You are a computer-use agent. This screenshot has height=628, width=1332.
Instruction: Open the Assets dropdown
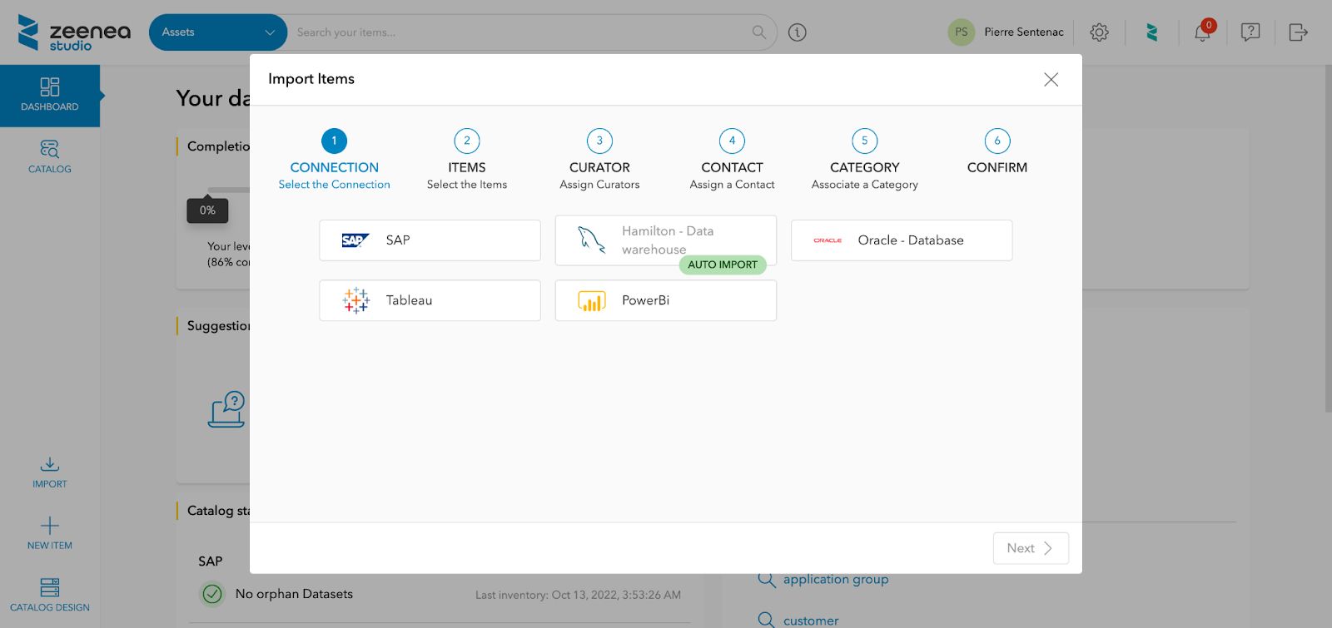pyautogui.click(x=217, y=32)
